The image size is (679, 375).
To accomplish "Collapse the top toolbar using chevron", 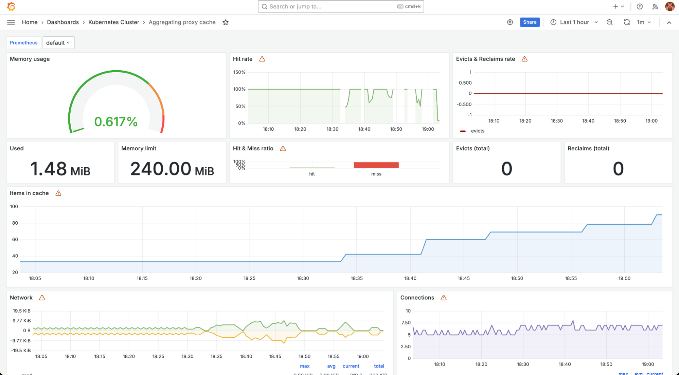I will (x=669, y=22).
